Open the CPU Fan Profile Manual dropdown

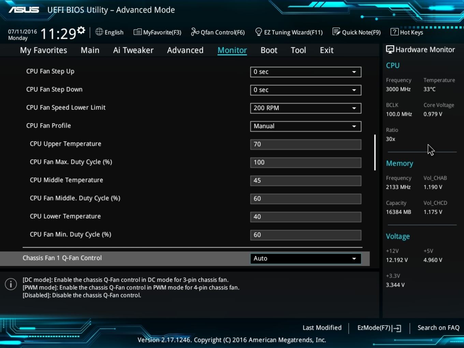click(306, 126)
